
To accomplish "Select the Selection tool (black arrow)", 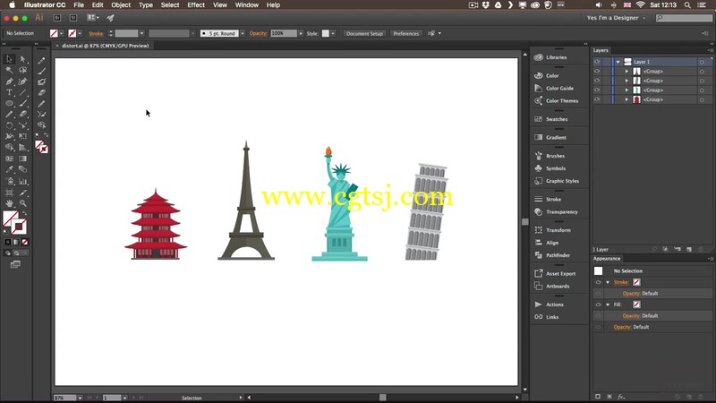I will [x=9, y=59].
